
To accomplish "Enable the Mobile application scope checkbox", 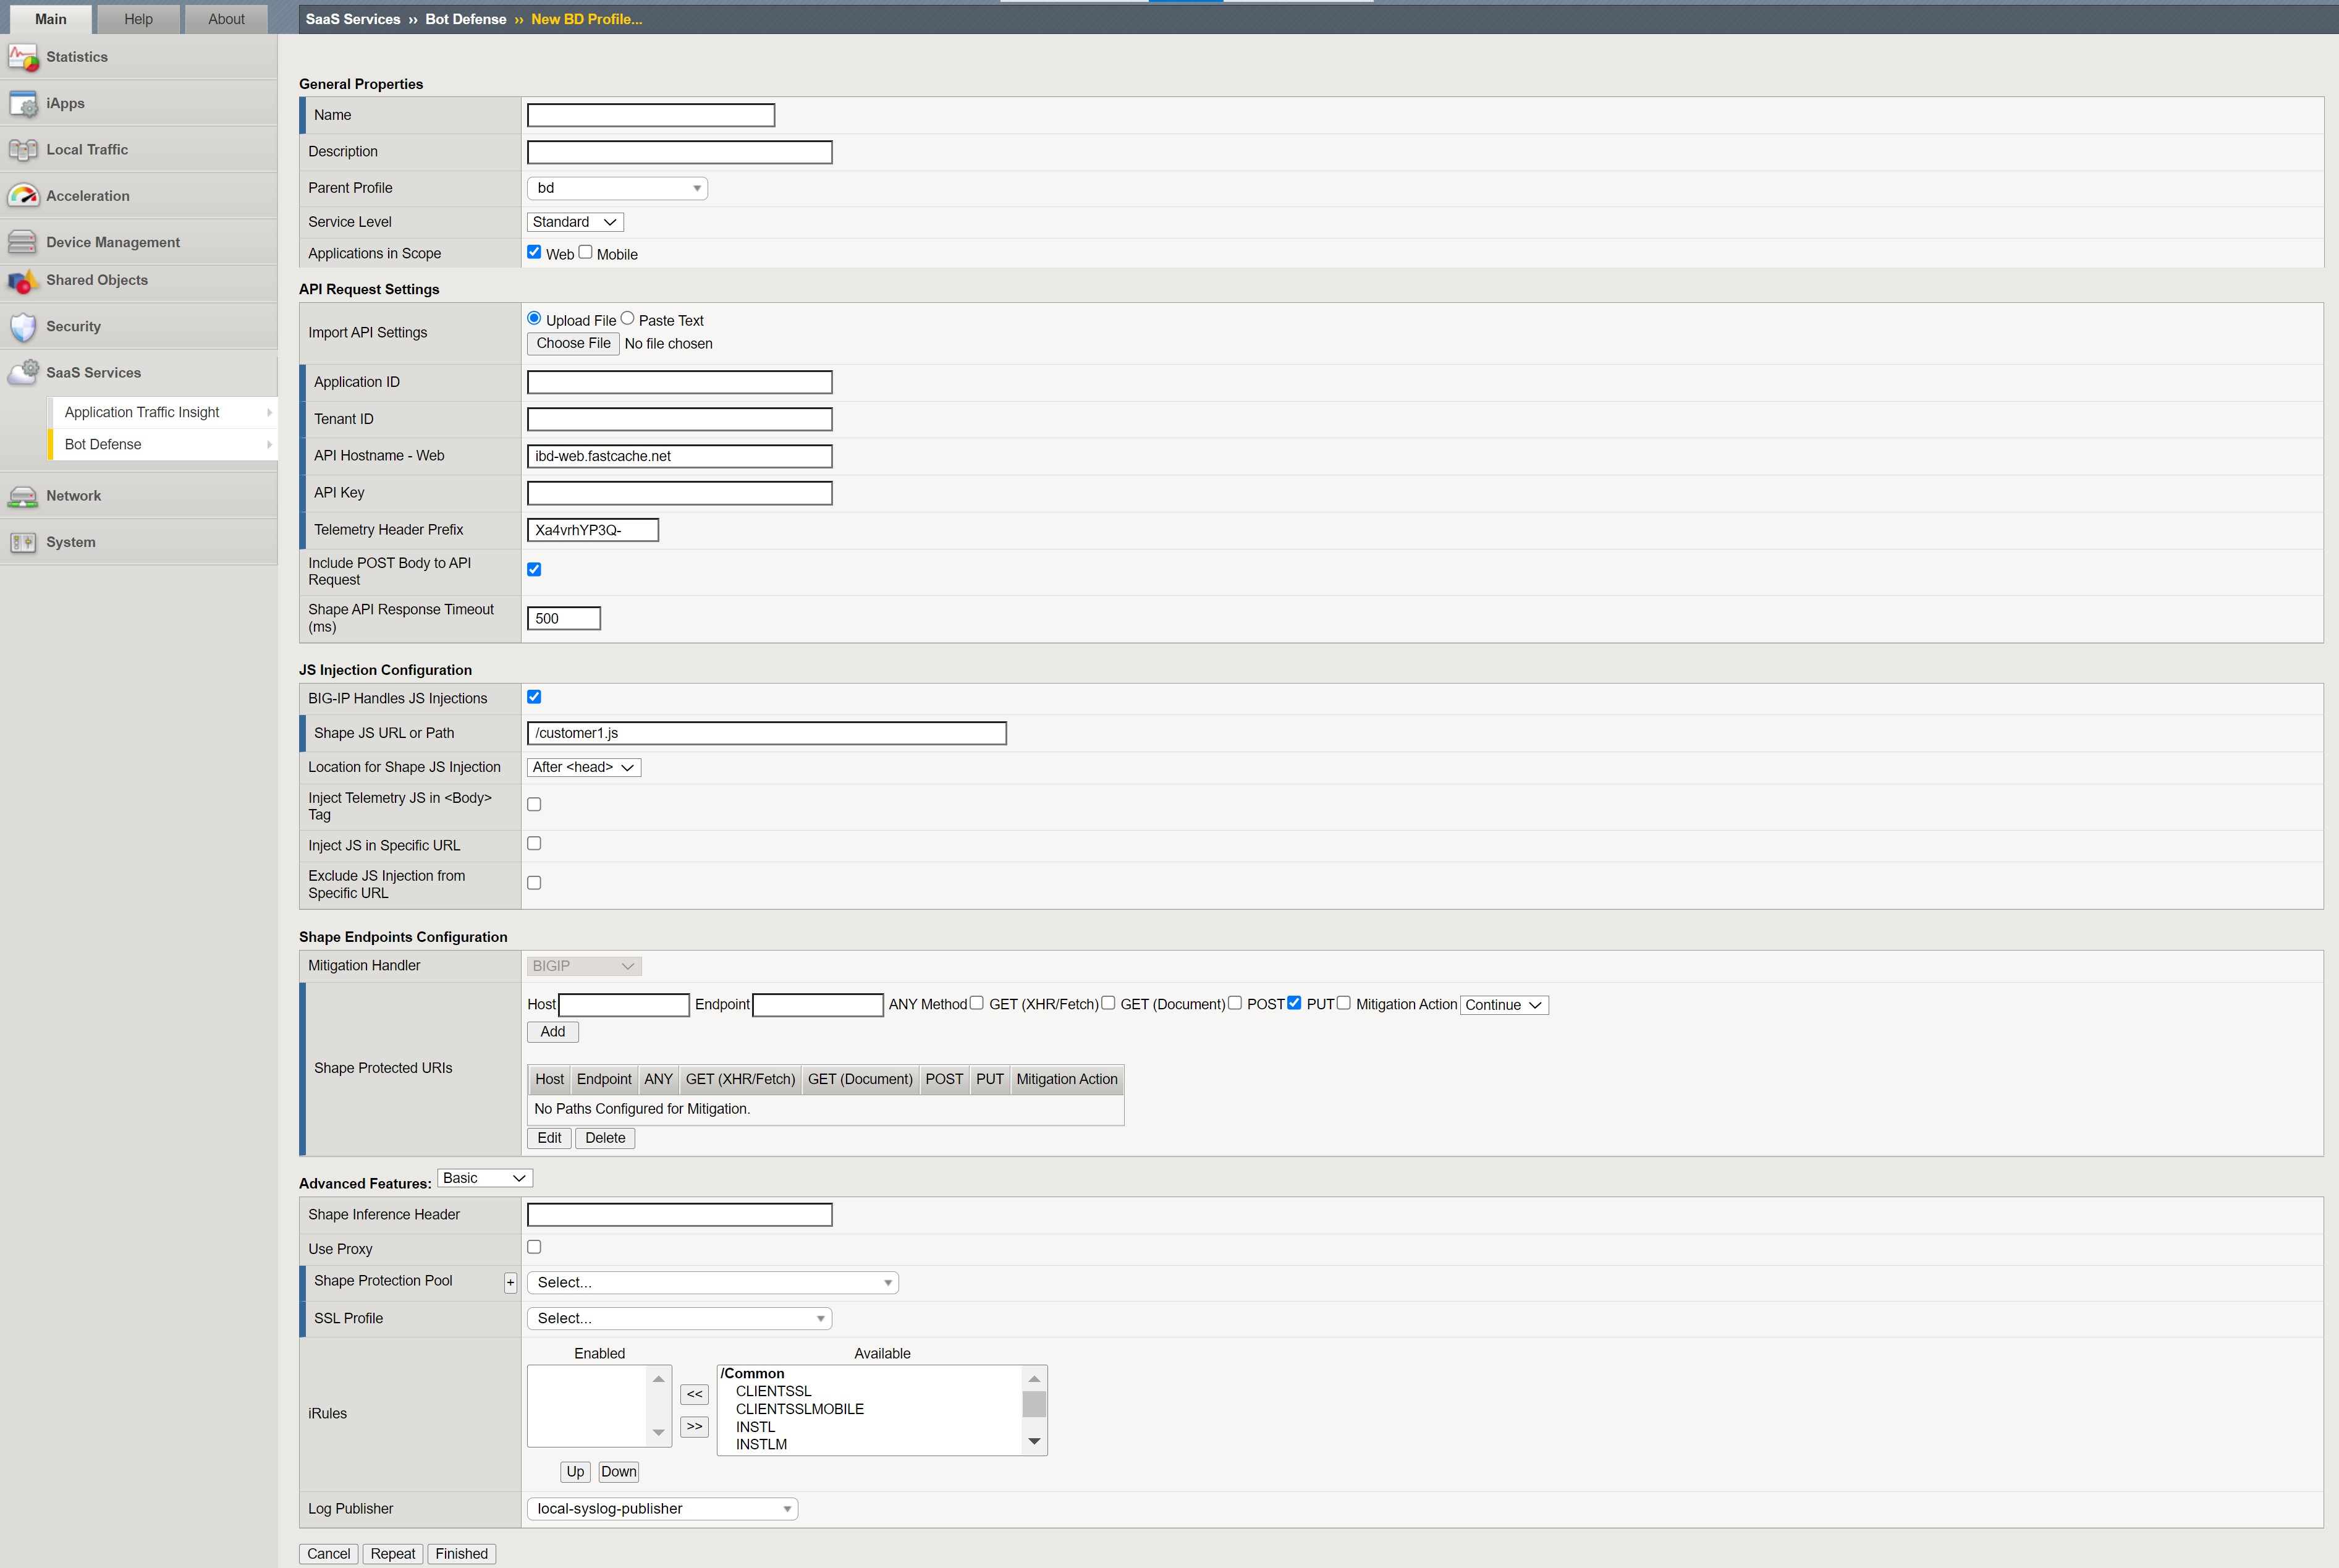I will click(586, 252).
